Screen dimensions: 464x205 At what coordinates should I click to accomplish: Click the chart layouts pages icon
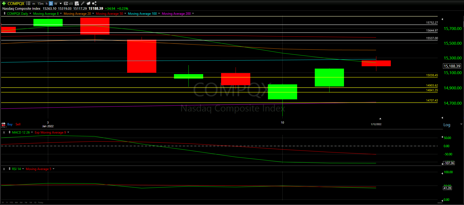pos(88,3)
